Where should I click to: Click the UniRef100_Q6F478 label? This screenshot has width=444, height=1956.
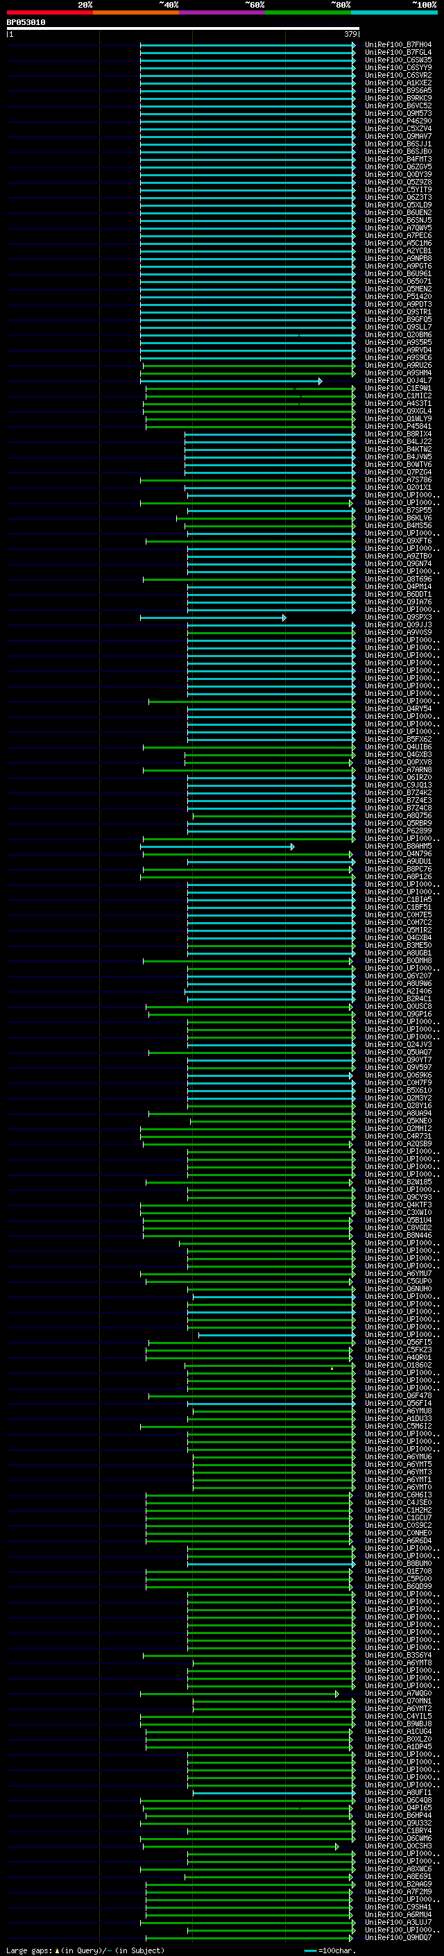(398, 1395)
